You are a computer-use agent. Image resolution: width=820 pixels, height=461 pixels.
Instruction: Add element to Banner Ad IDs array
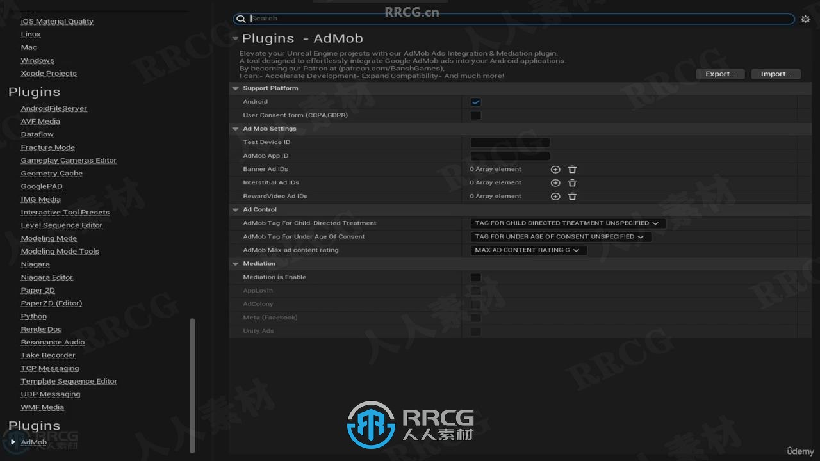pos(555,170)
